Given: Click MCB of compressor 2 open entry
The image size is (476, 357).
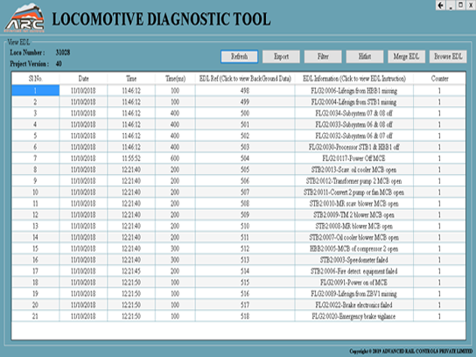Looking at the screenshot, I should coord(354,248).
